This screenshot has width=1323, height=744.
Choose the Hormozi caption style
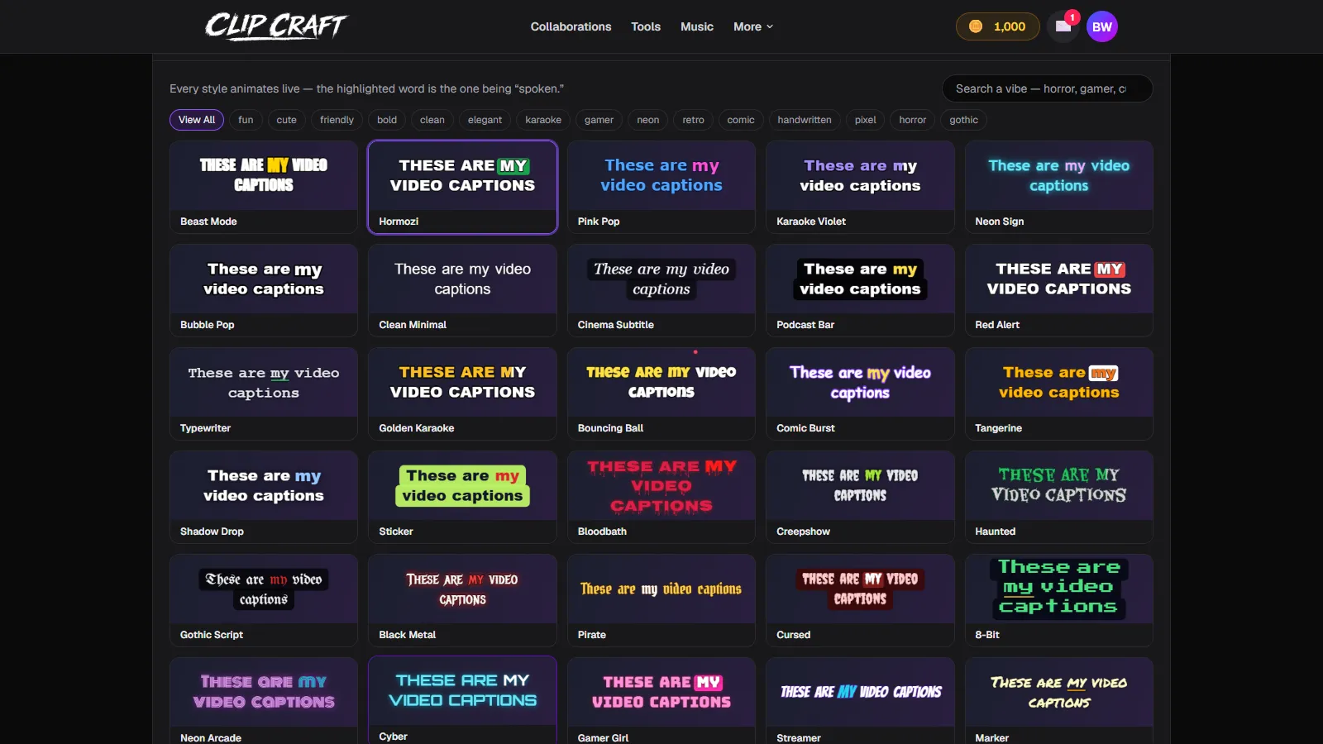pyautogui.click(x=462, y=187)
